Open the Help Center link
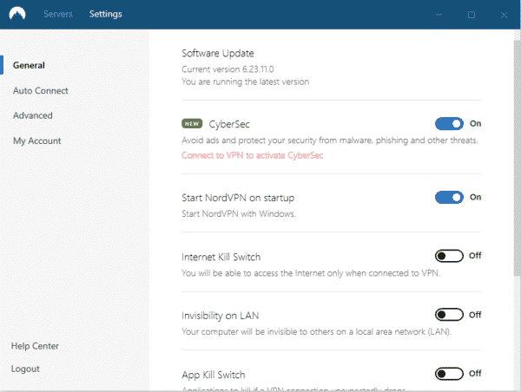This screenshot has width=521, height=392. click(35, 346)
